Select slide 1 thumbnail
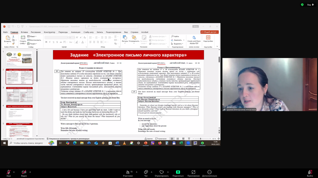 tap(19, 58)
